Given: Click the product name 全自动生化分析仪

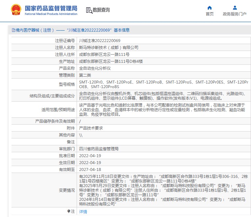Looking at the screenshot, I should coord(95,68).
